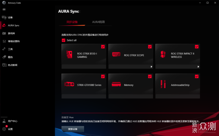
Task: Click the STRIX-GTX1080 graphics card icon
Action: tap(69, 84)
